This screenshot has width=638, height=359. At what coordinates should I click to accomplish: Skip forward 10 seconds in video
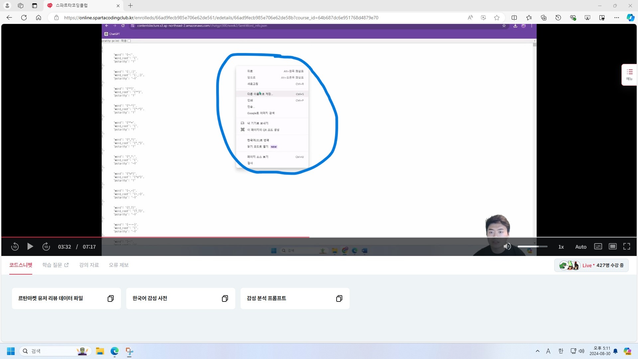pyautogui.click(x=46, y=247)
